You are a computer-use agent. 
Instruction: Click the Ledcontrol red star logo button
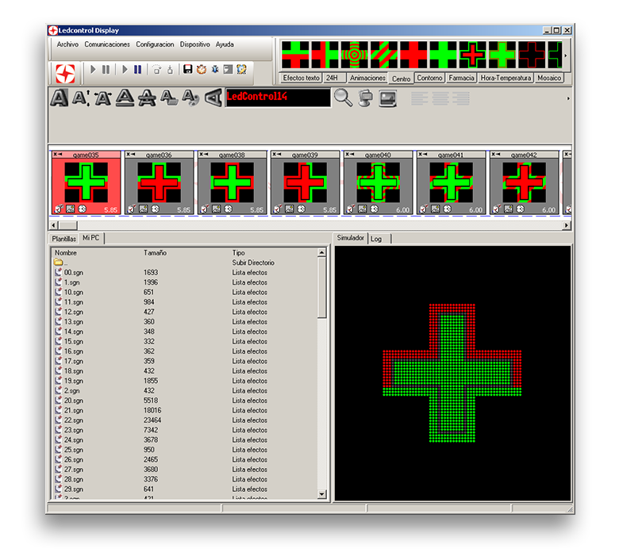click(65, 73)
